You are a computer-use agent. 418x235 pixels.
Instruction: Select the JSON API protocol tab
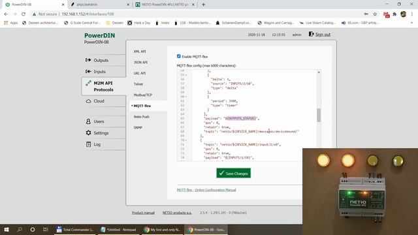tap(140, 63)
